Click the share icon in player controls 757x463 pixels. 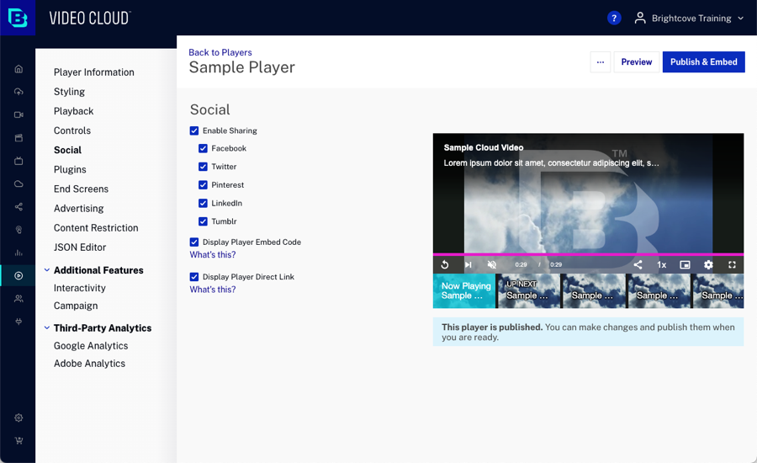click(638, 264)
